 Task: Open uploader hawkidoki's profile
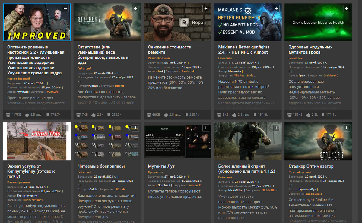tap(189, 71)
